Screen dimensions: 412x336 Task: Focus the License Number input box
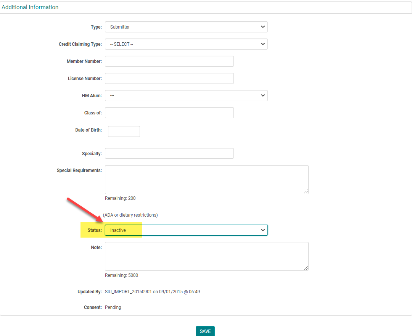coord(169,79)
